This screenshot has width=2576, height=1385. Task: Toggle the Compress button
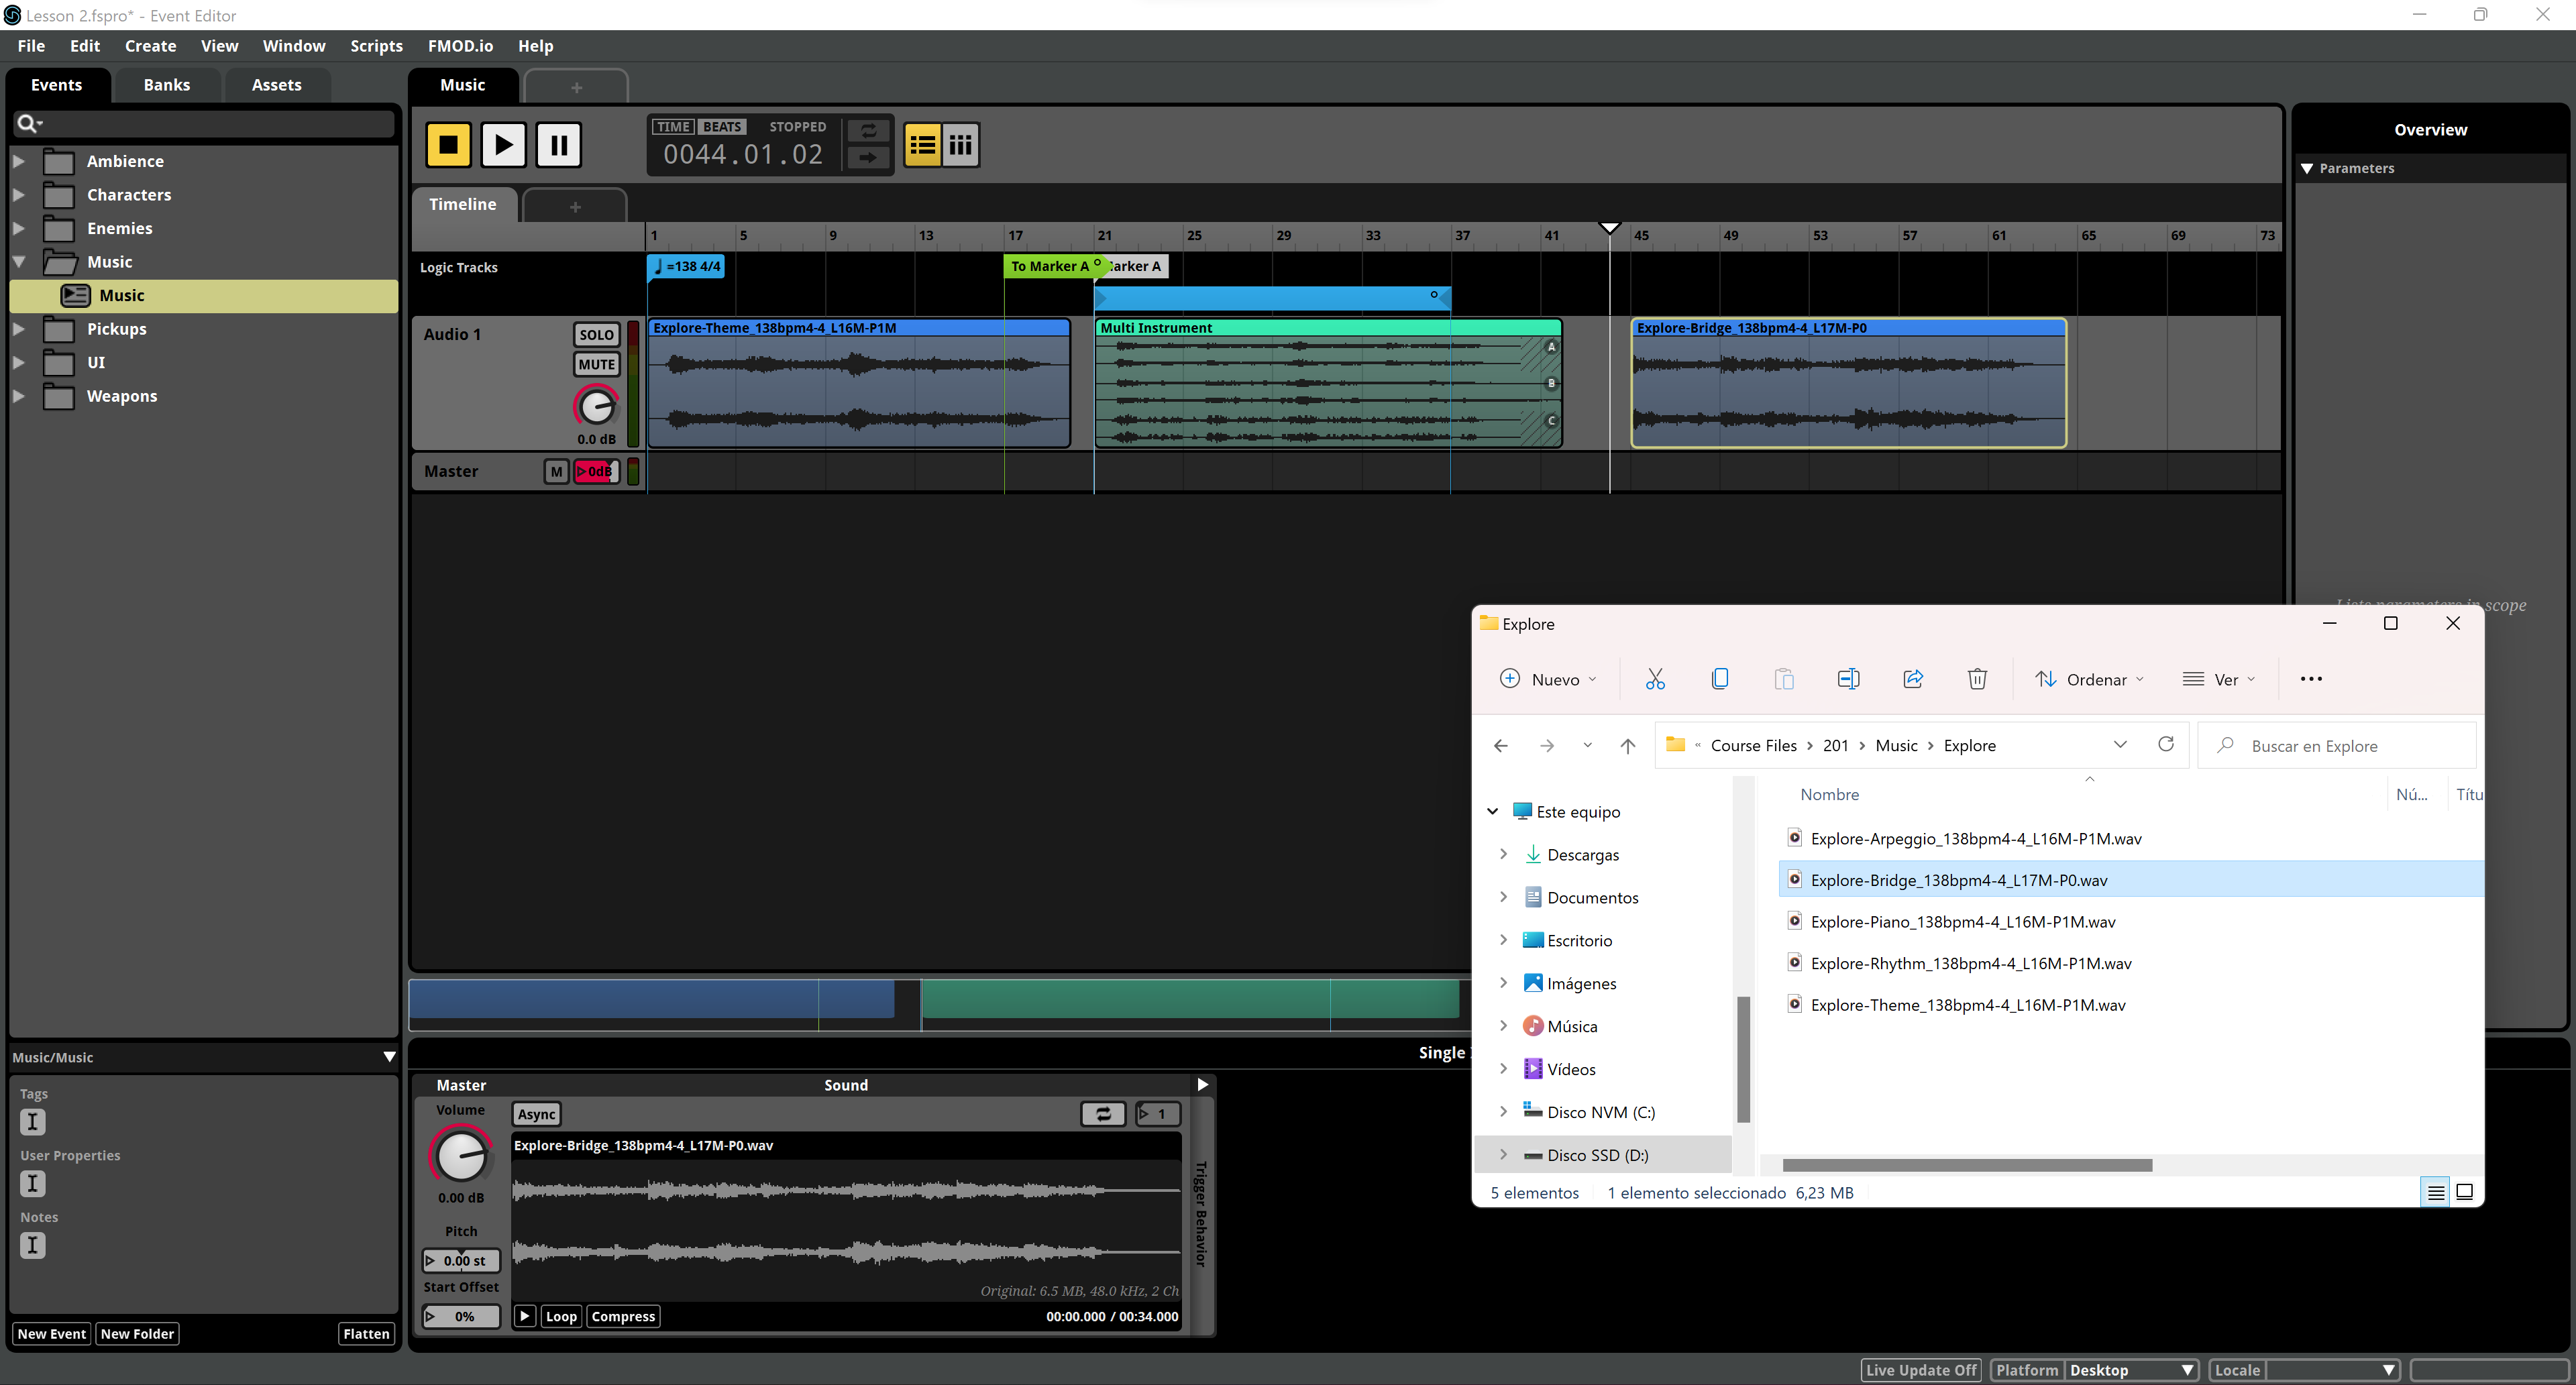623,1317
